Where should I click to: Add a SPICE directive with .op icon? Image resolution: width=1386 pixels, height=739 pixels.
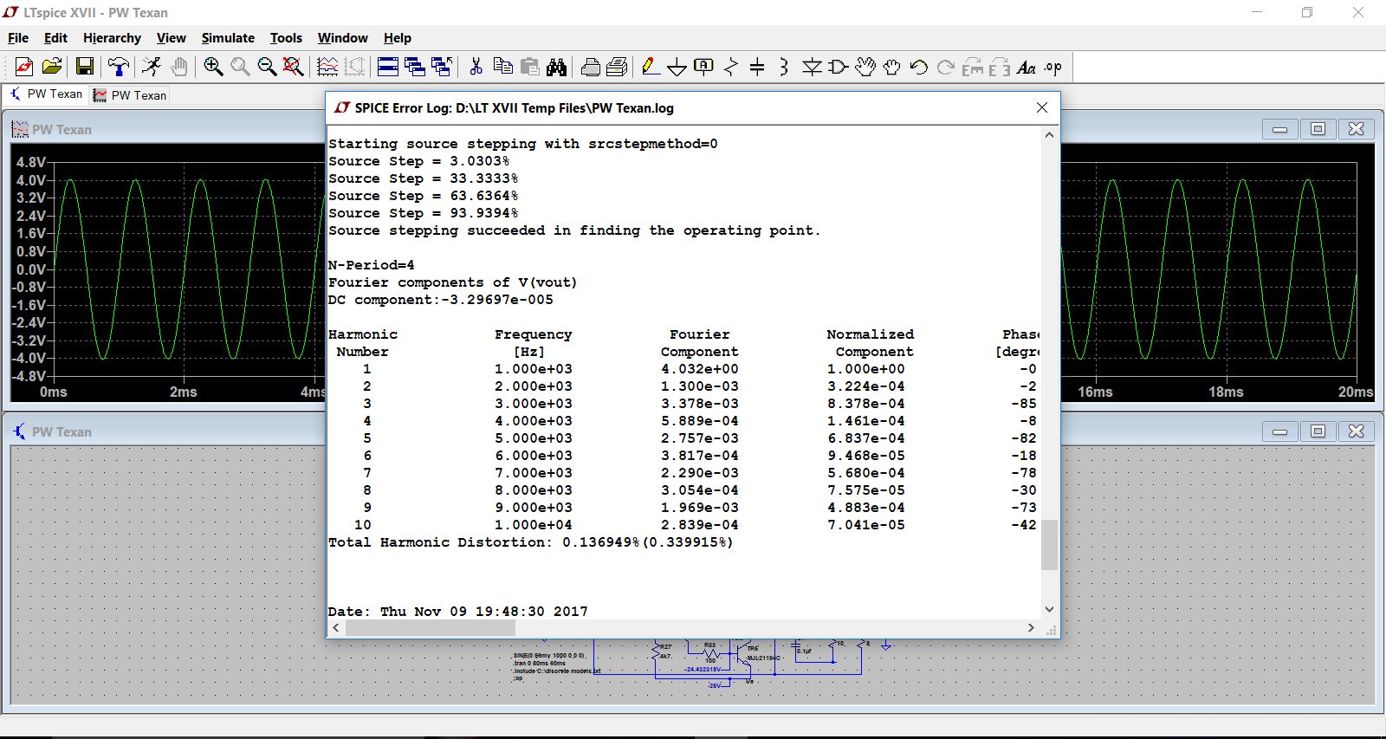click(1052, 67)
